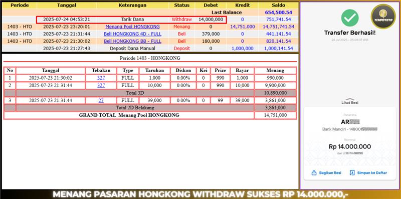Image resolution: width=401 pixels, height=199 pixels.
Task: Click the 14,000,000 debet amount
Action: (211, 20)
